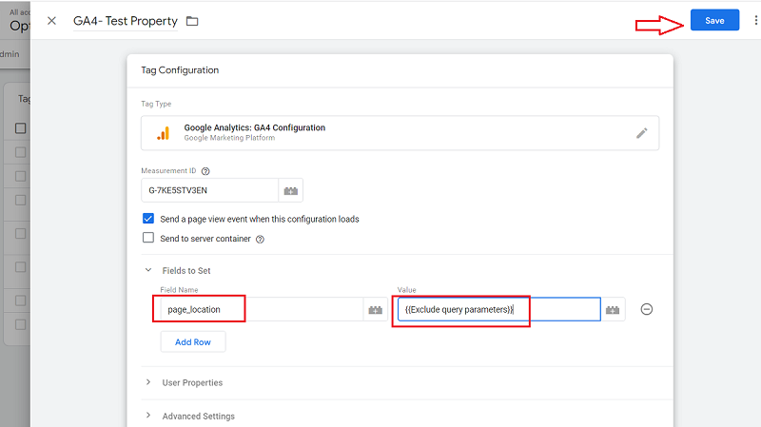
Task: Insert variable icon beside Value input
Action: [613, 310]
